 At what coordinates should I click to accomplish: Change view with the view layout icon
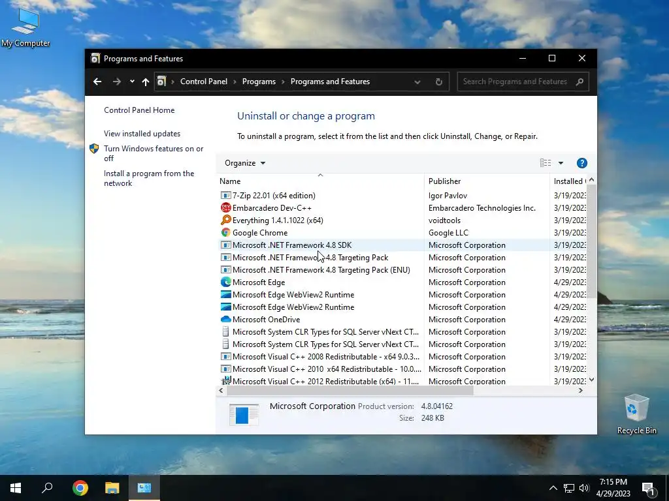point(546,162)
